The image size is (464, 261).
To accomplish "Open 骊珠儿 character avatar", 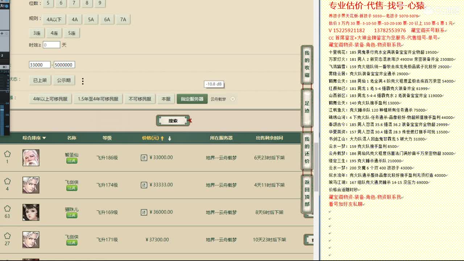I will coord(31,212).
